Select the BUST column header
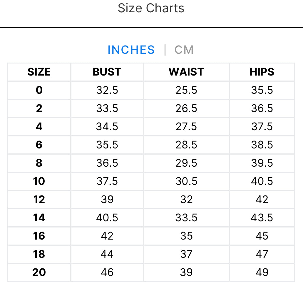This screenshot has width=303, height=296. coord(107,72)
